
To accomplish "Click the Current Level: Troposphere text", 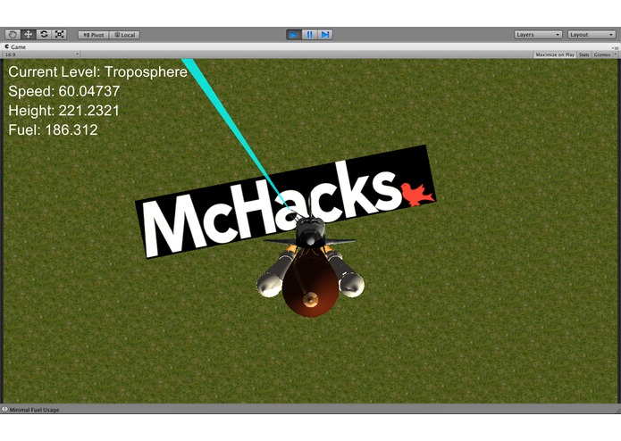I will pyautogui.click(x=97, y=72).
